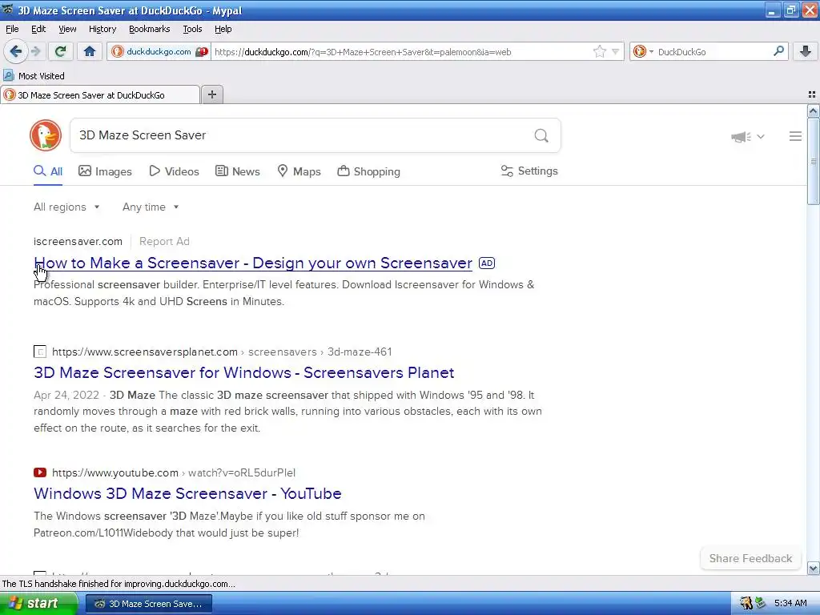Open search Settings
Viewport: 820px width, 615px height.
pos(529,171)
